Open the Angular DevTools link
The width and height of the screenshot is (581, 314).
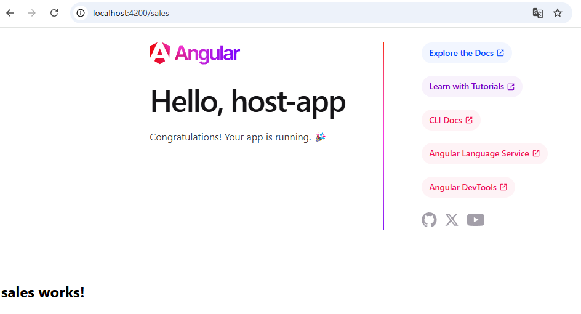click(x=468, y=187)
